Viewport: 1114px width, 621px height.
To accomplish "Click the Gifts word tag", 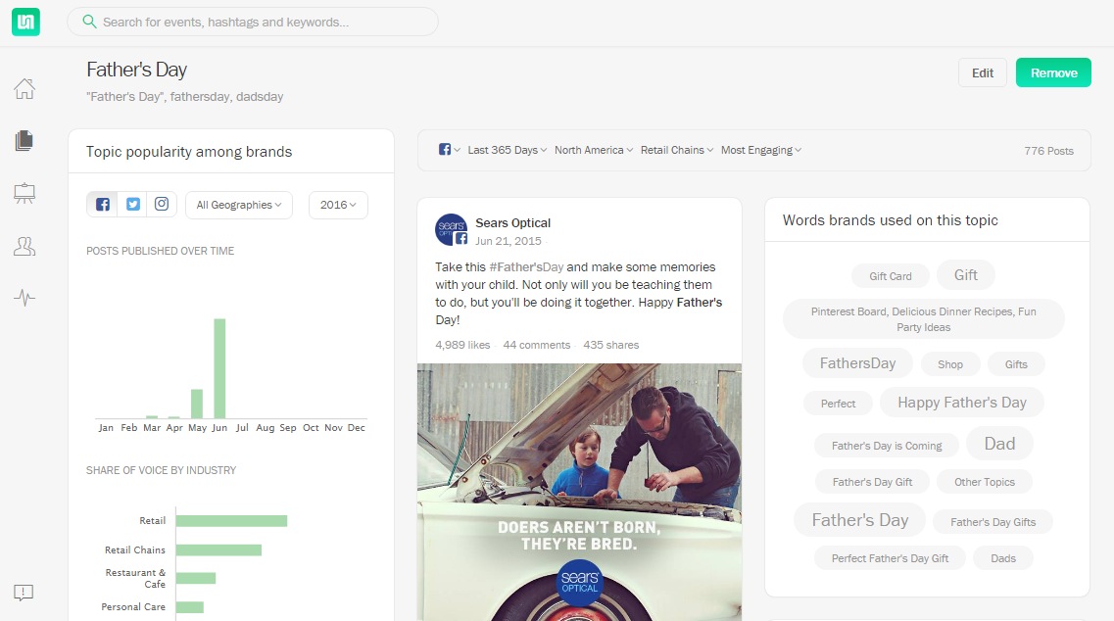I will point(1016,364).
